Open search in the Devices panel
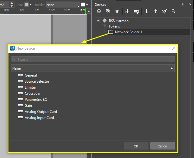This screenshot has width=194, height=158. pyautogui.click(x=173, y=11)
